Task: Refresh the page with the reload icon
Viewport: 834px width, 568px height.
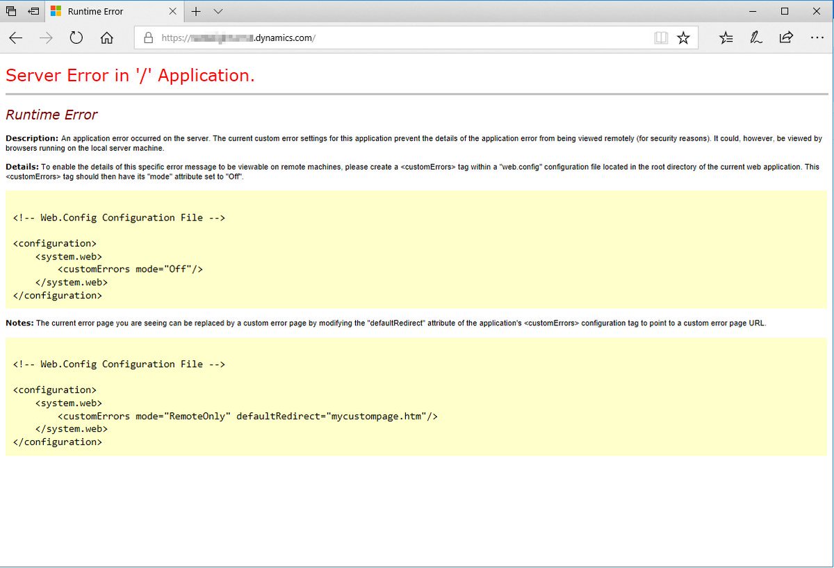Action: (x=76, y=38)
